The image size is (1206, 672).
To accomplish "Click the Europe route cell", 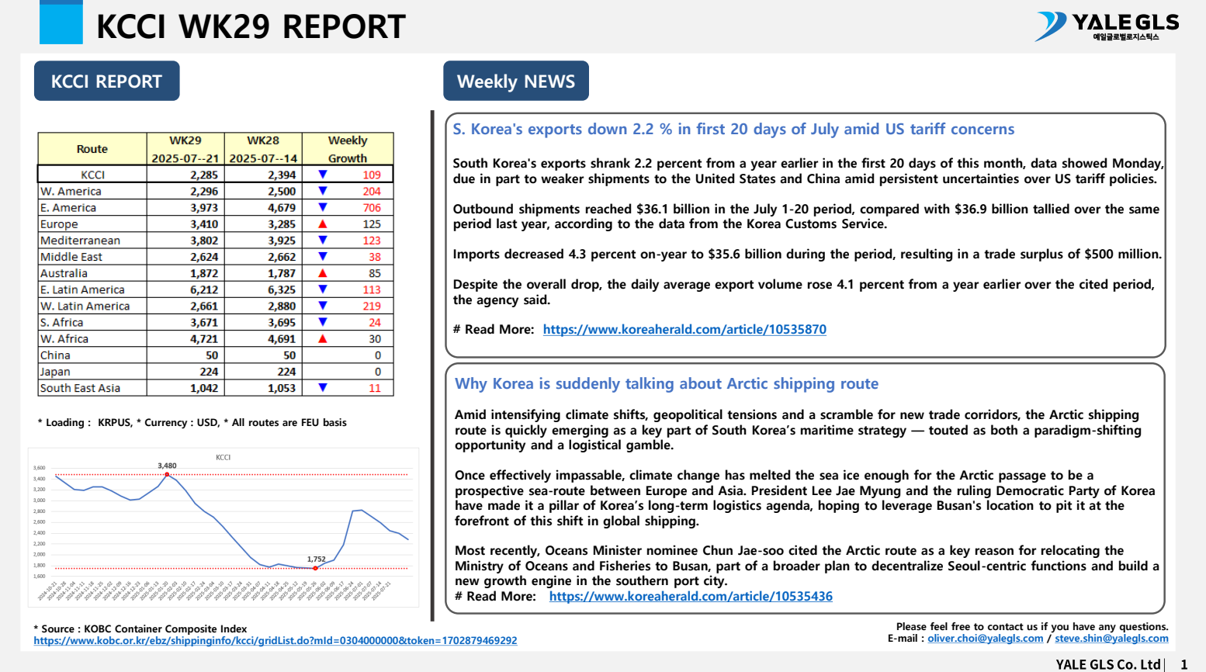I will pos(92,224).
